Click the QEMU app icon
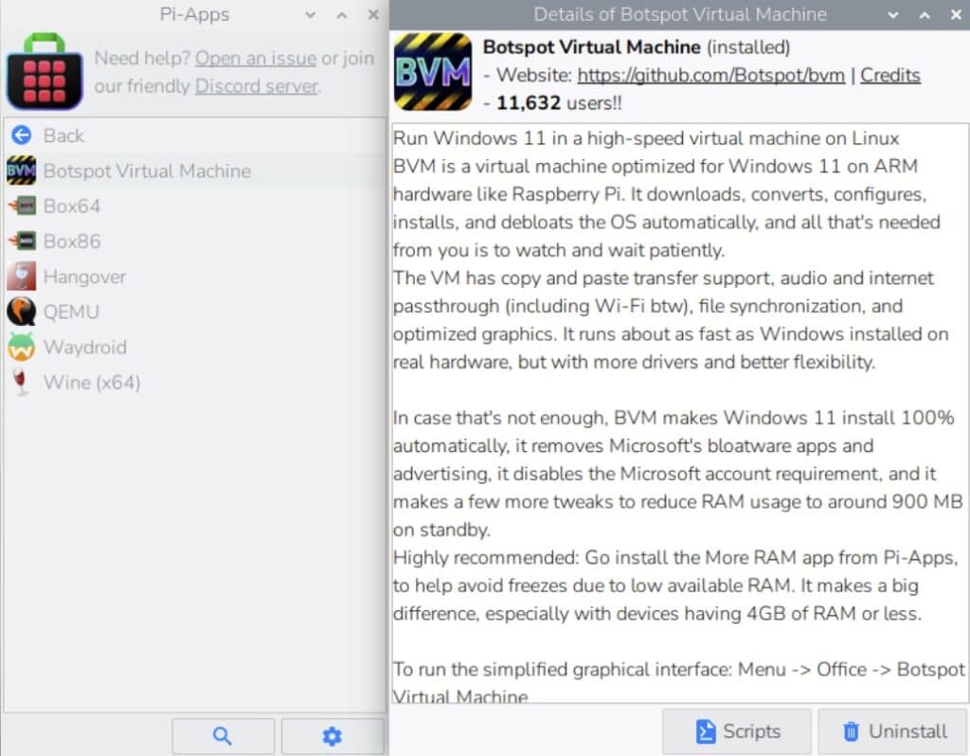The height and width of the screenshot is (756, 970). (x=21, y=312)
